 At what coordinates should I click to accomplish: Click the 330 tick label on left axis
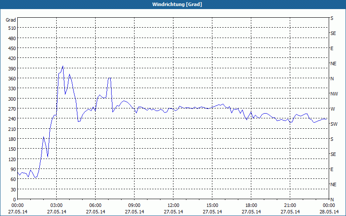pyautogui.click(x=12, y=89)
